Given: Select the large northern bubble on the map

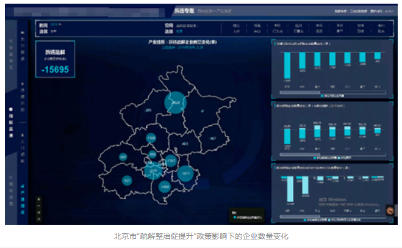Looking at the screenshot, I should tap(175, 103).
